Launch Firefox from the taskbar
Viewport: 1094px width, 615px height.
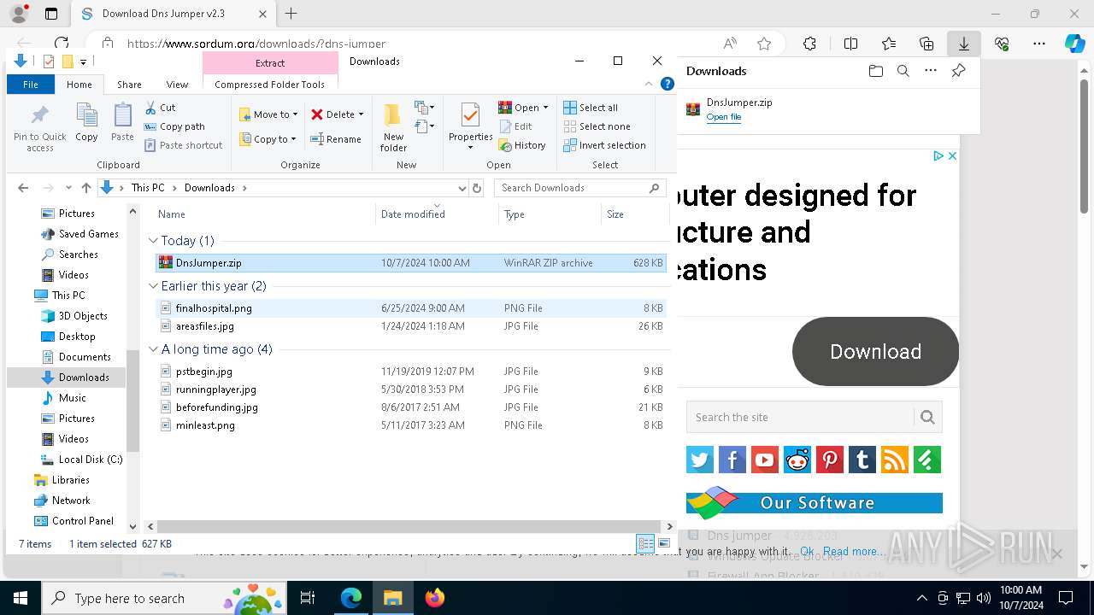435,598
